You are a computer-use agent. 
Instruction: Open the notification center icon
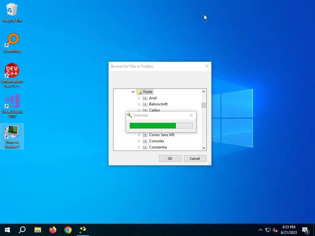pyautogui.click(x=305, y=230)
